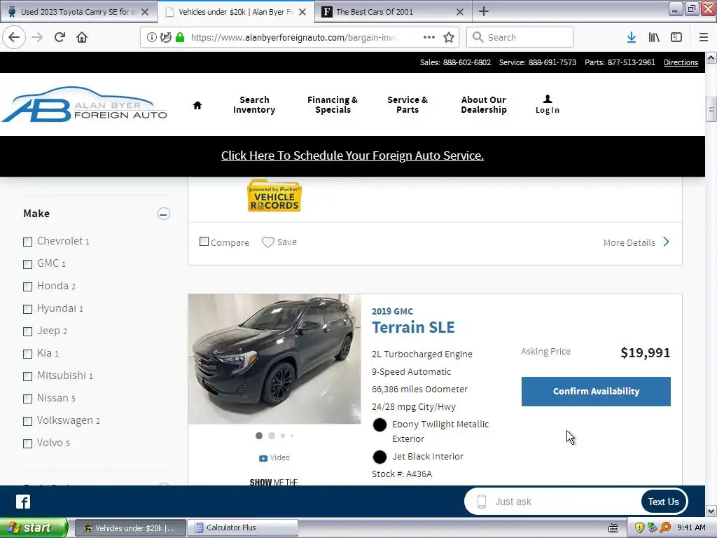Check the Honda make filter
This screenshot has height=538, width=717.
tap(28, 287)
